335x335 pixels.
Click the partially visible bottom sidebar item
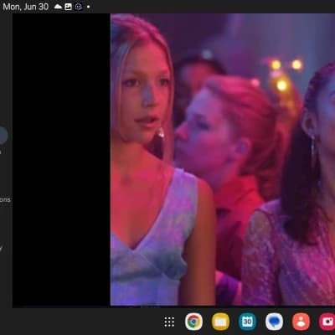coord(1,248)
